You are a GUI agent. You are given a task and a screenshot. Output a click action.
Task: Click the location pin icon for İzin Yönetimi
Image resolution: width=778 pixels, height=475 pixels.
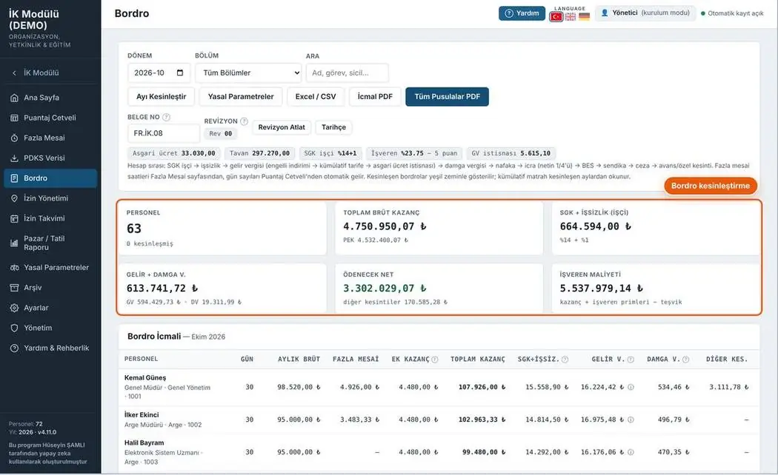[x=14, y=198]
